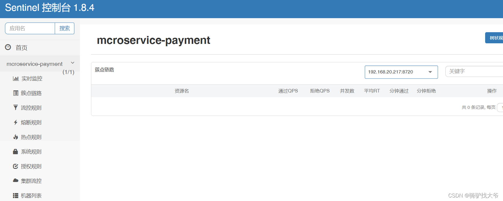Click the 通过QPS column header
This screenshot has width=503, height=201.
click(288, 91)
